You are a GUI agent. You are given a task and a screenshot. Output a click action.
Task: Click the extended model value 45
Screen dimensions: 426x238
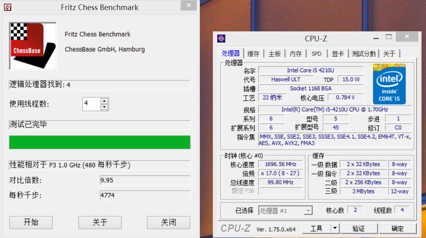pyautogui.click(x=336, y=128)
